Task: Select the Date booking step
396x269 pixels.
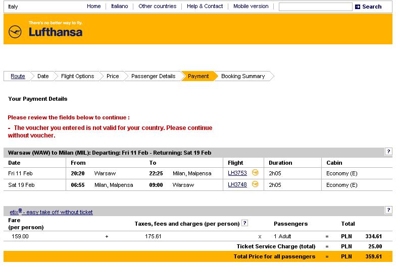Action: point(43,76)
